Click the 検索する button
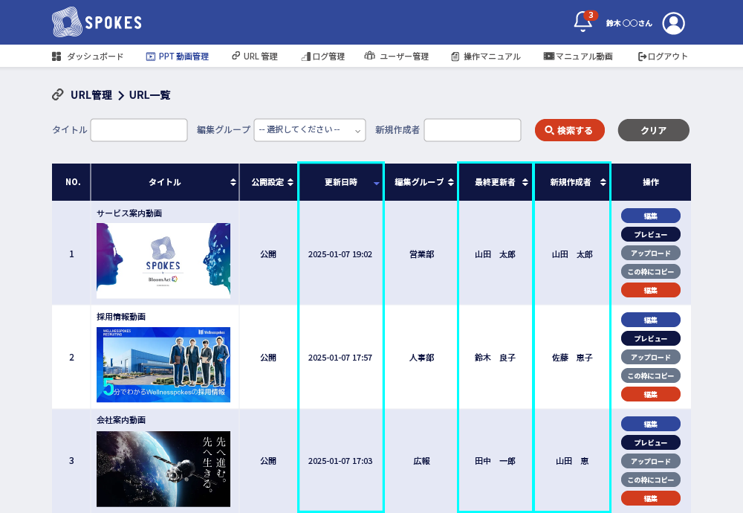Image resolution: width=743 pixels, height=513 pixels. pyautogui.click(x=570, y=129)
